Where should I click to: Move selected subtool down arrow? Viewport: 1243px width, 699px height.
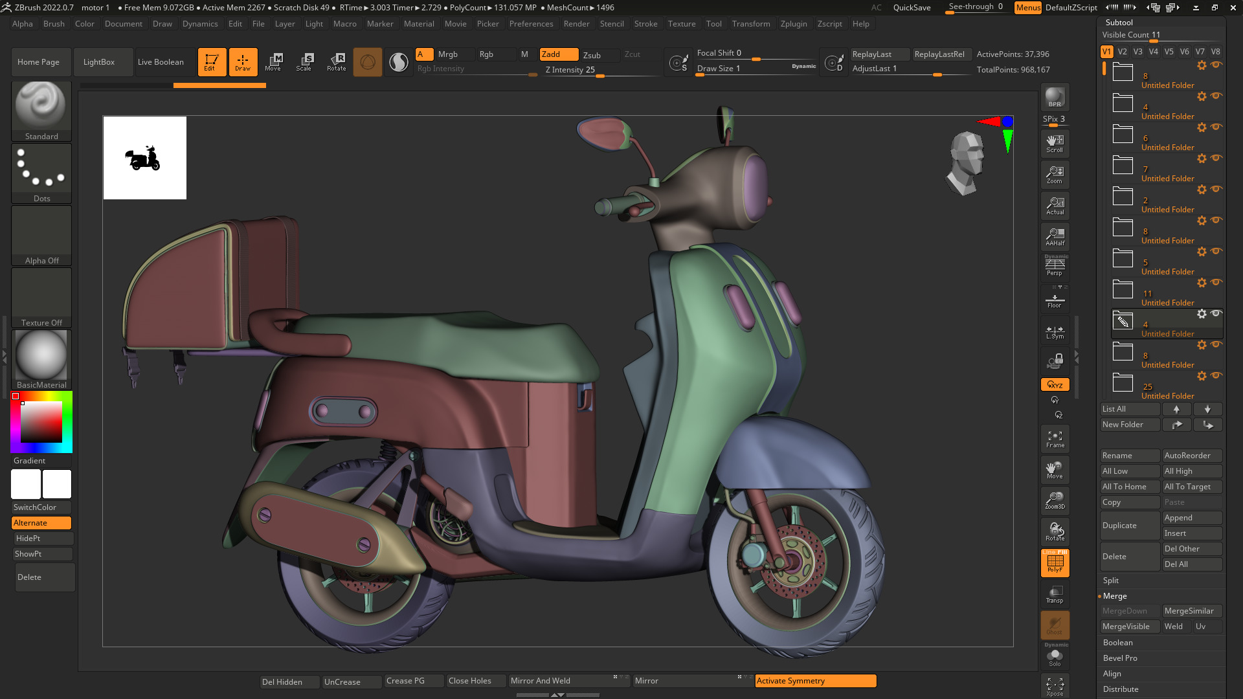click(x=1207, y=409)
